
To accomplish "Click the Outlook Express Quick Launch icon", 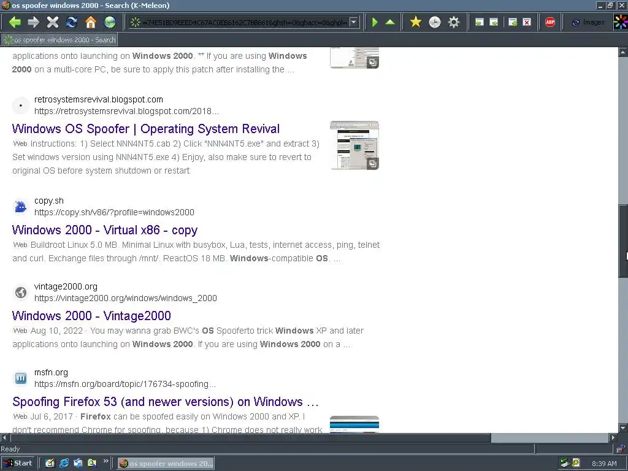I will click(78, 463).
